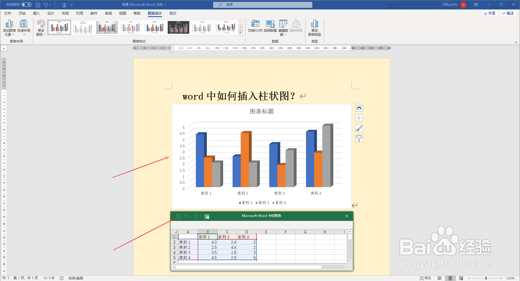Click the Undo icon in chart data window
The width and height of the screenshot is (520, 281).
186,216
